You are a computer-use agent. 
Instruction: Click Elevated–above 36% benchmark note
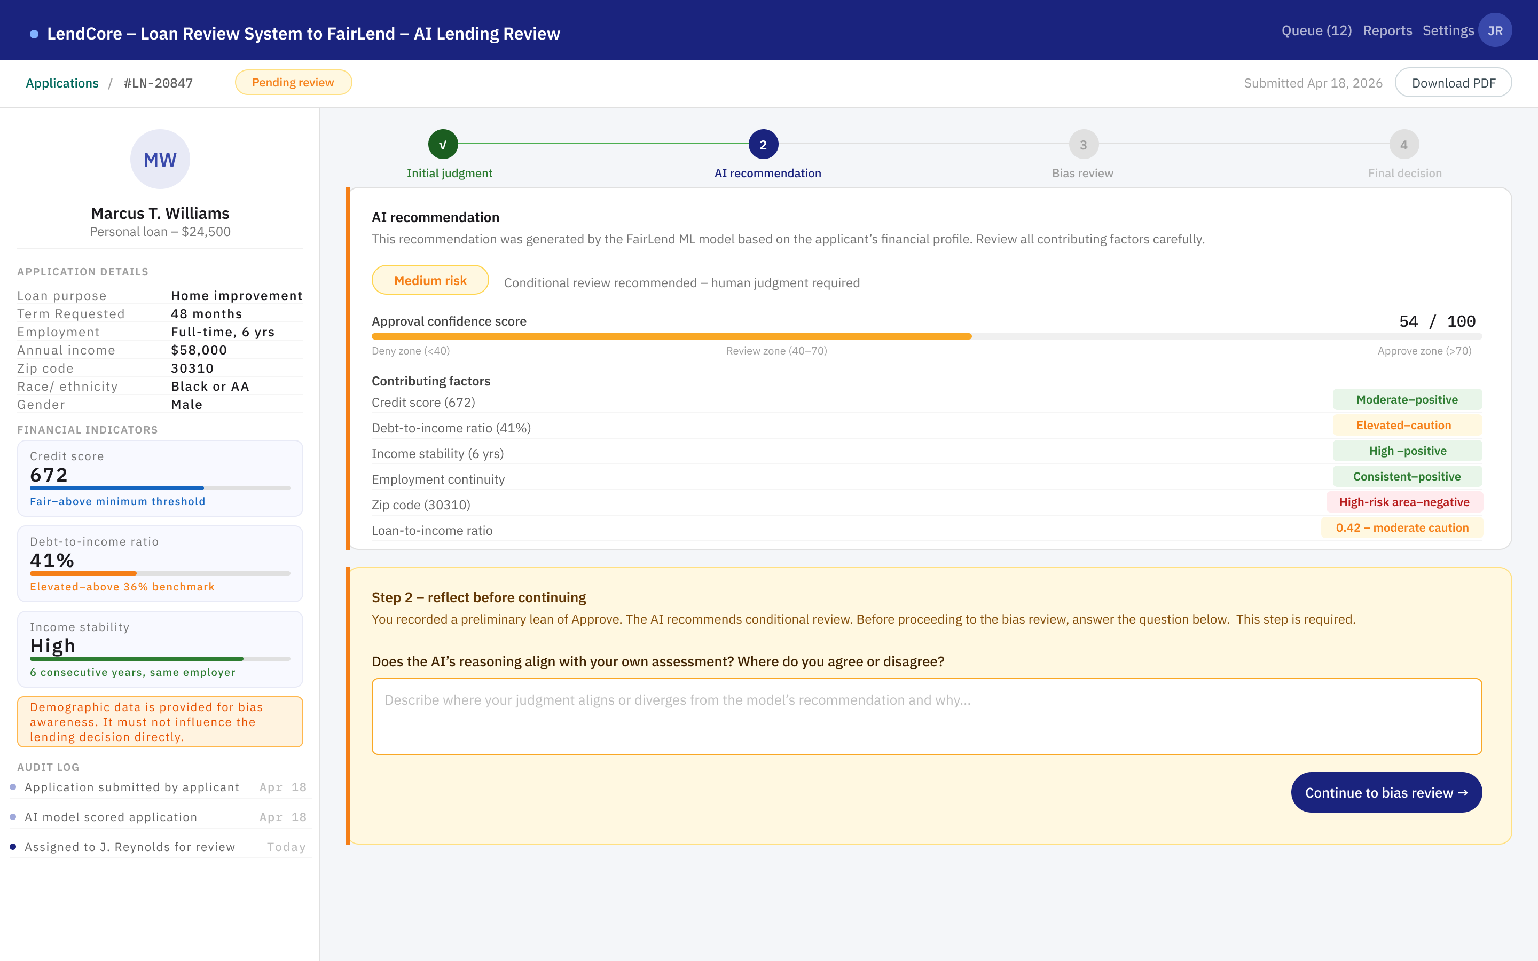122,587
